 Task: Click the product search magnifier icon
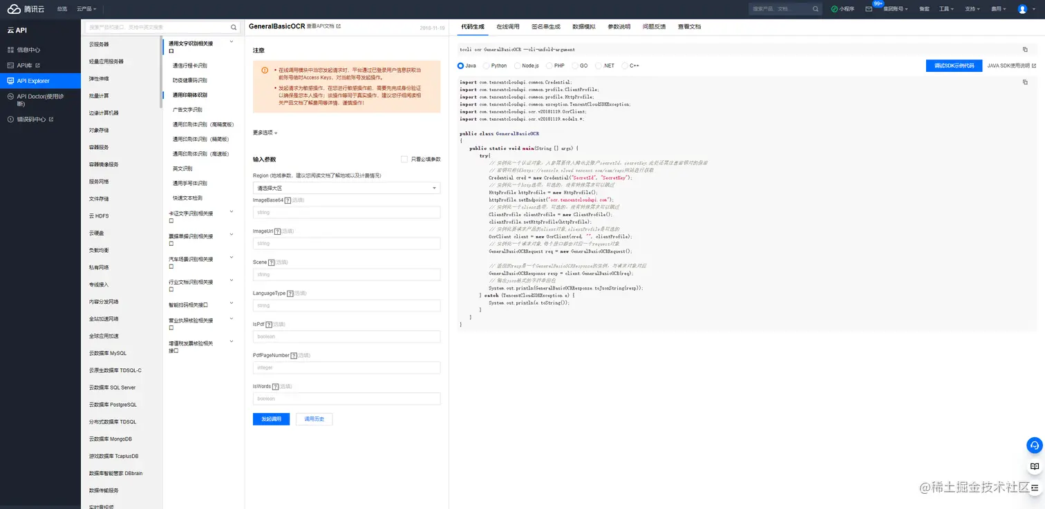[234, 28]
